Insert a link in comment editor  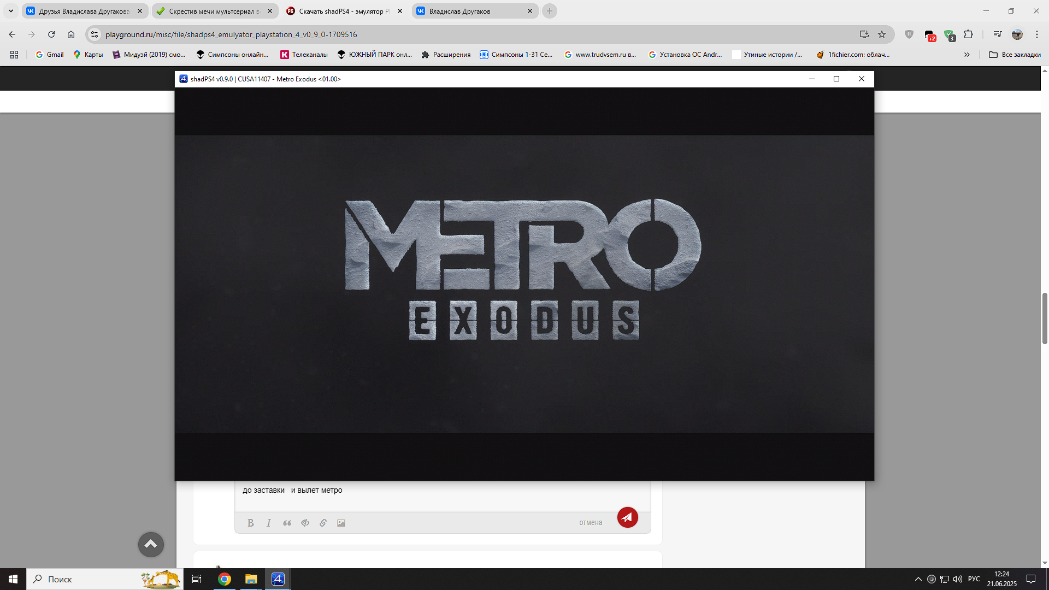(x=323, y=523)
